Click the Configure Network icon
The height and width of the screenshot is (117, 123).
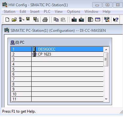pyautogui.click(x=107, y=20)
